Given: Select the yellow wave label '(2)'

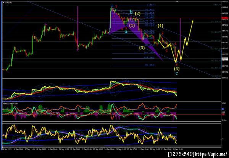Looking at the screenshot, I should [137, 14].
